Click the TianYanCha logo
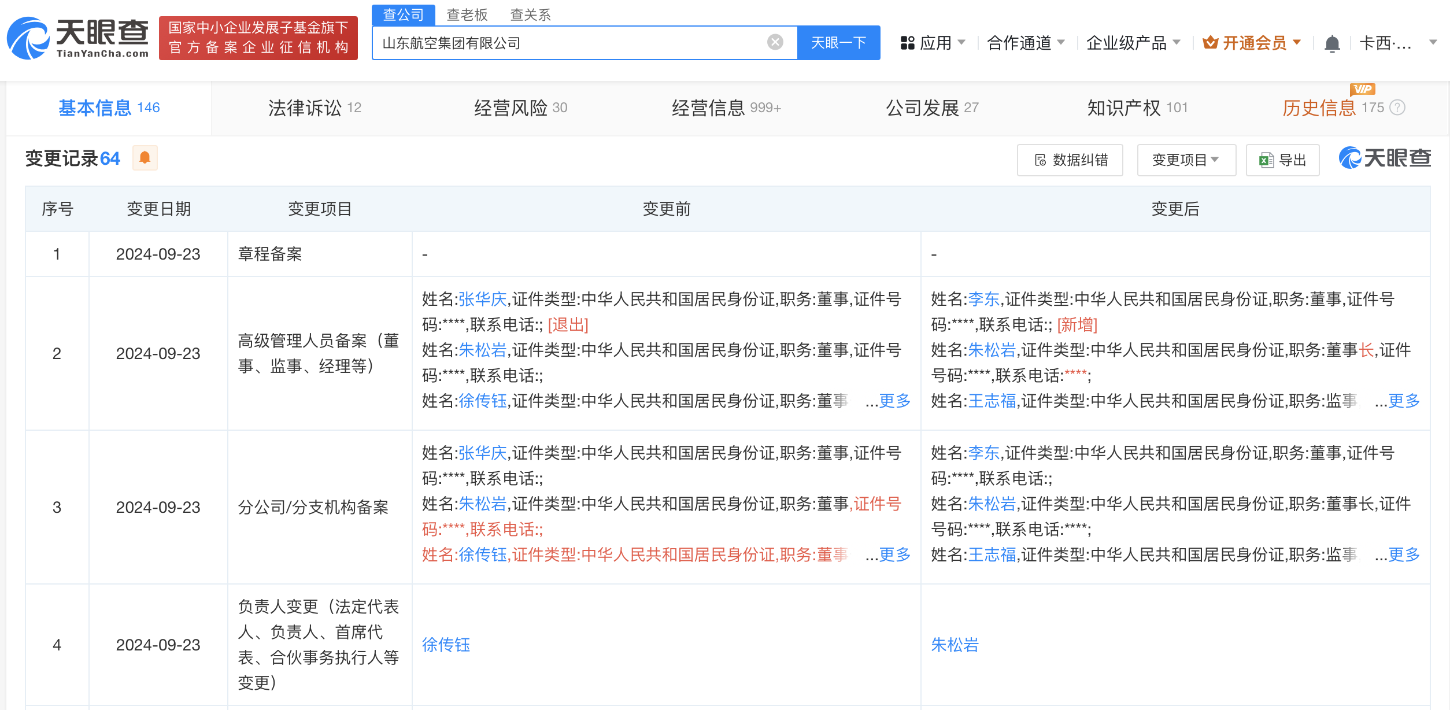 pyautogui.click(x=77, y=38)
